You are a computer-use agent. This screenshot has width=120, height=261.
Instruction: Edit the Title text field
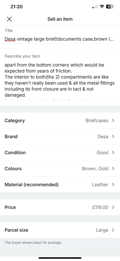[60, 40]
